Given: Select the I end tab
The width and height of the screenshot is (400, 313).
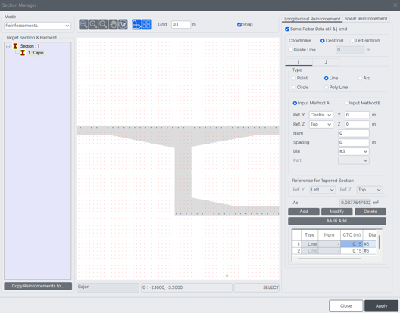Looking at the screenshot, I should click(298, 62).
